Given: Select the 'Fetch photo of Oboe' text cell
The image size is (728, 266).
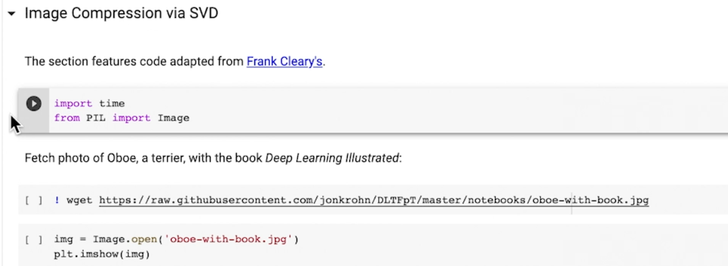Looking at the screenshot, I should pos(144,158).
